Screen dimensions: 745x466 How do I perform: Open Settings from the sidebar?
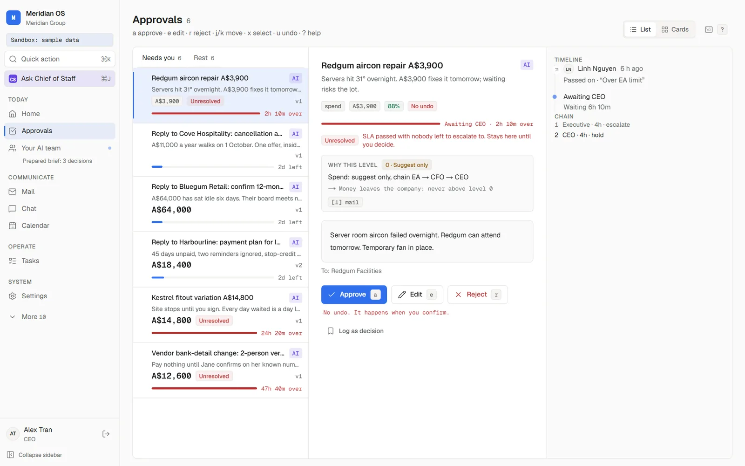pos(60,296)
